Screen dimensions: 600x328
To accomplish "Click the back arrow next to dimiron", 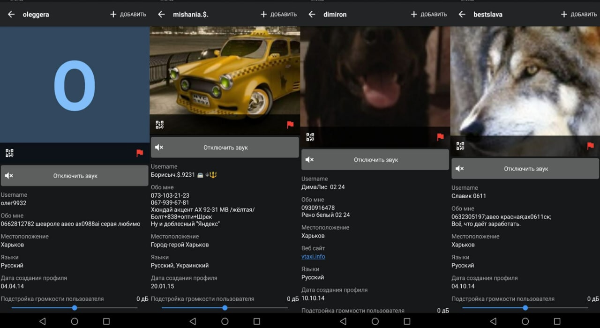I will click(x=312, y=15).
